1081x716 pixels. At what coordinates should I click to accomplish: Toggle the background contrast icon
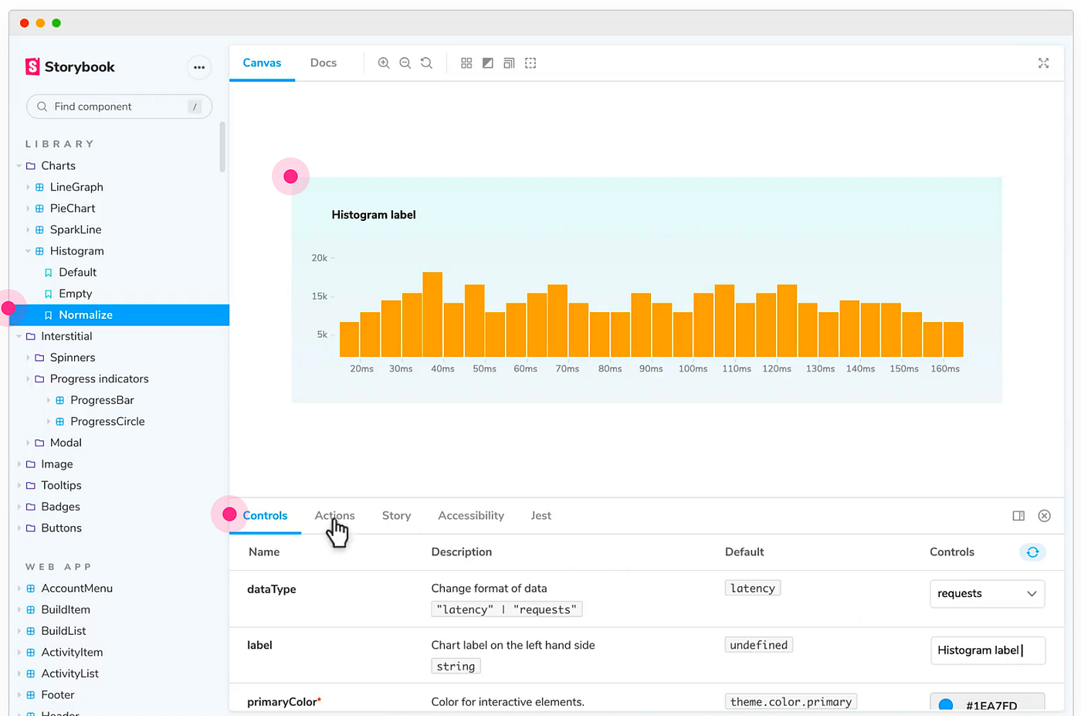(488, 63)
